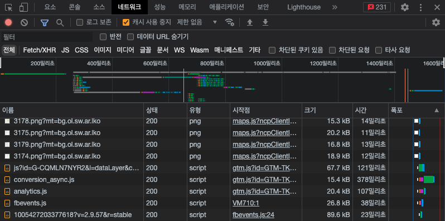Image resolution: width=445 pixels, height=221 pixels.
Task: Open VM710:1 initiator link
Action: (246, 203)
